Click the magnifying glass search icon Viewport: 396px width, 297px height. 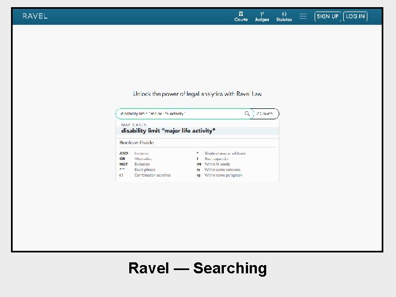pyautogui.click(x=247, y=114)
